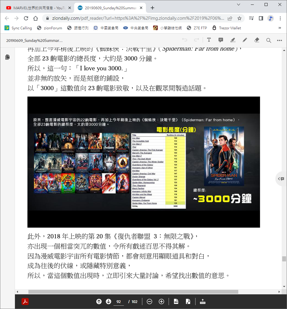Screen dimensions: 287x309
Task: Open the media control playlist icon
Action: pyautogui.click(x=251, y=18)
